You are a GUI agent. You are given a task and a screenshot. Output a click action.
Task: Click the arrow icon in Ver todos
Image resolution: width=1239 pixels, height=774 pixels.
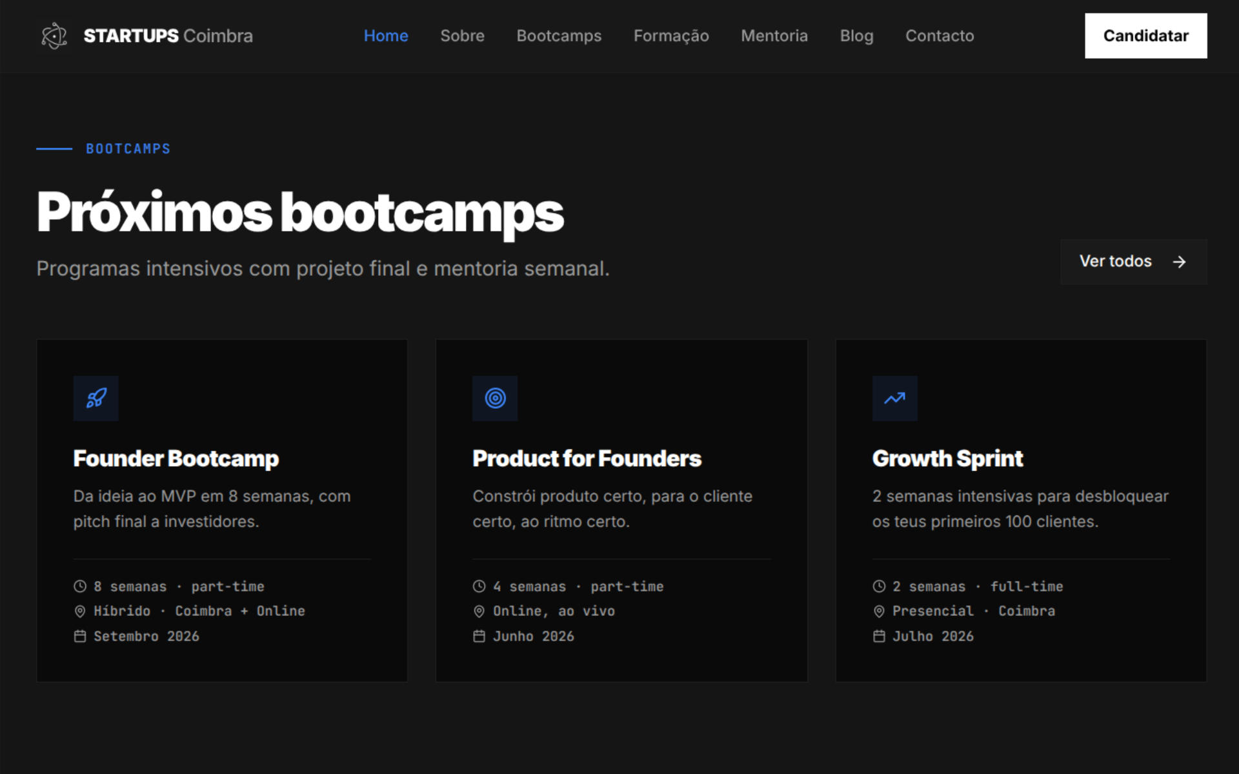[x=1179, y=262]
